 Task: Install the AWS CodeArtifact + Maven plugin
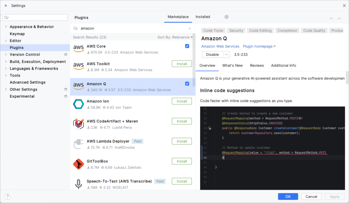[x=182, y=121]
